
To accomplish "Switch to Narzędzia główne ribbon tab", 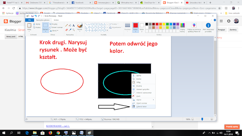I will 43,20.
